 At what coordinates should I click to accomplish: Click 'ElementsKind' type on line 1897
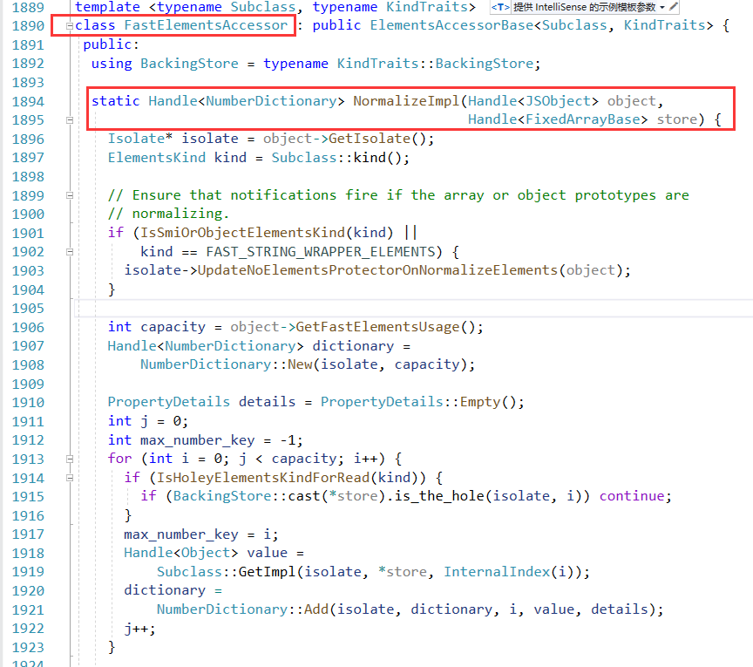(x=157, y=158)
